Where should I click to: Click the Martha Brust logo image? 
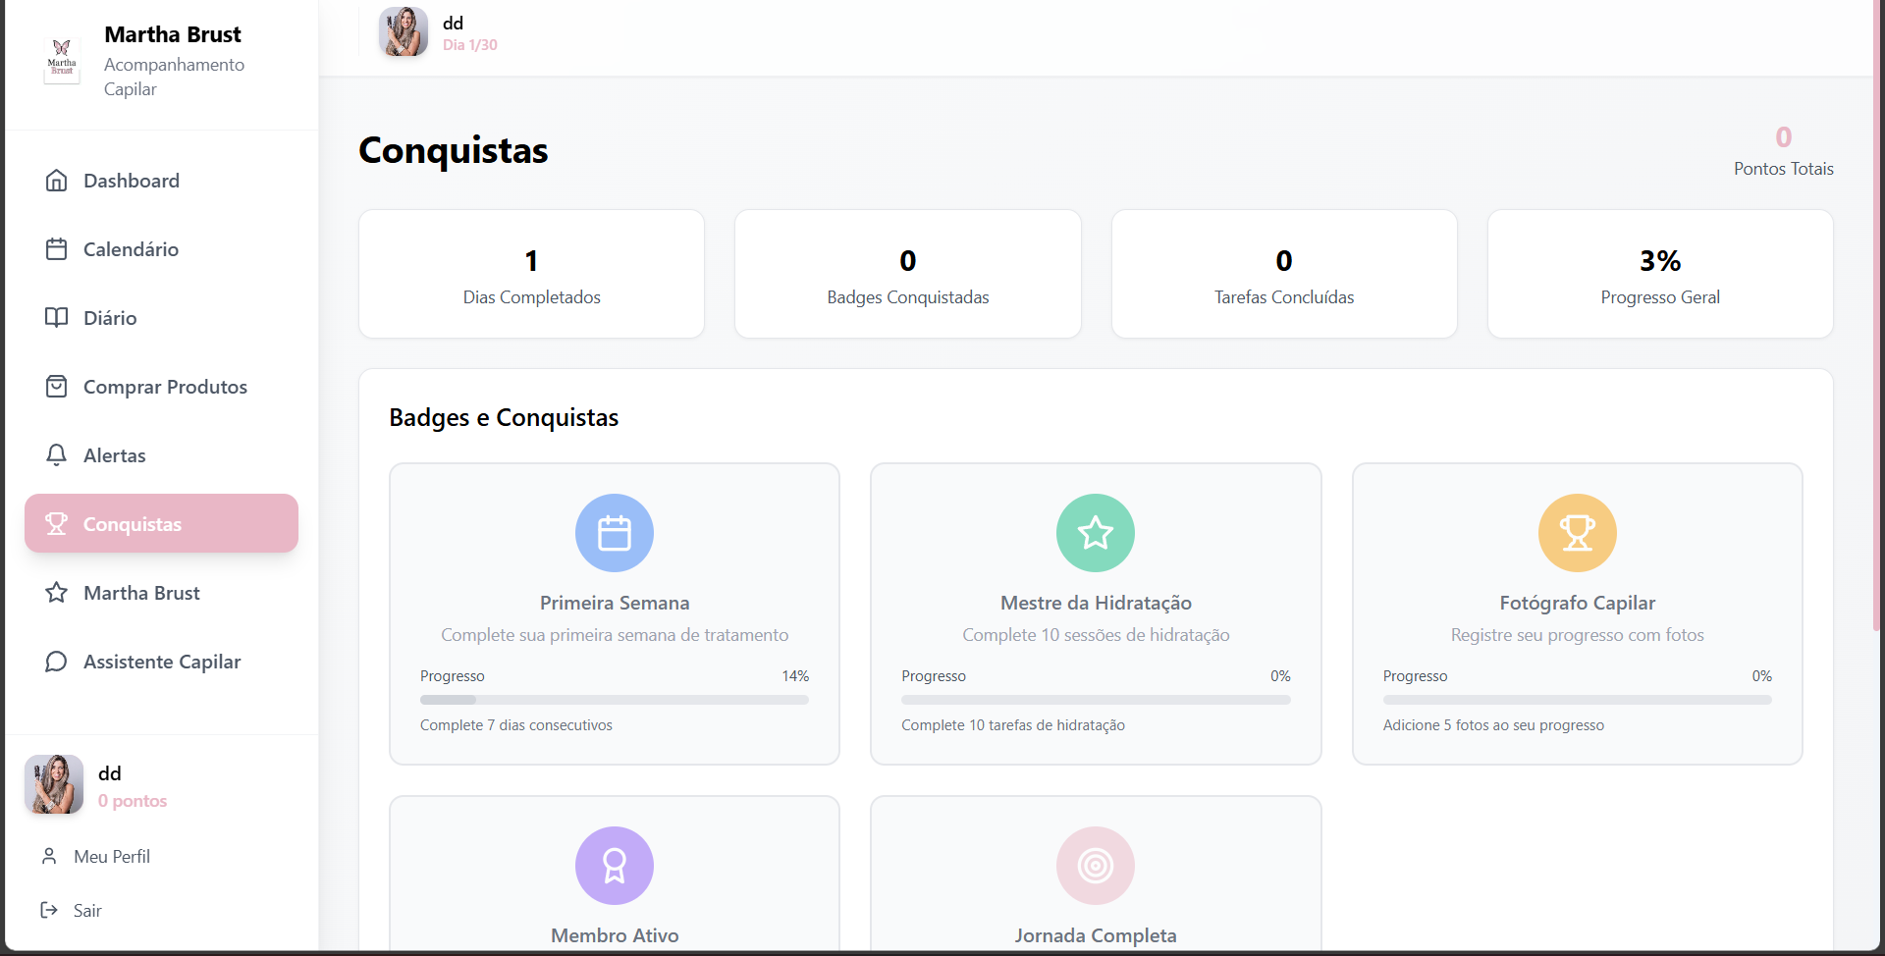tap(62, 61)
